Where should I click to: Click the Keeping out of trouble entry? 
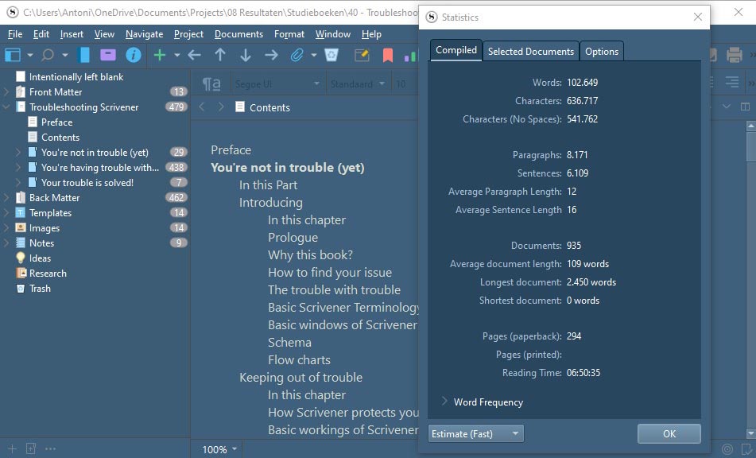tap(300, 377)
